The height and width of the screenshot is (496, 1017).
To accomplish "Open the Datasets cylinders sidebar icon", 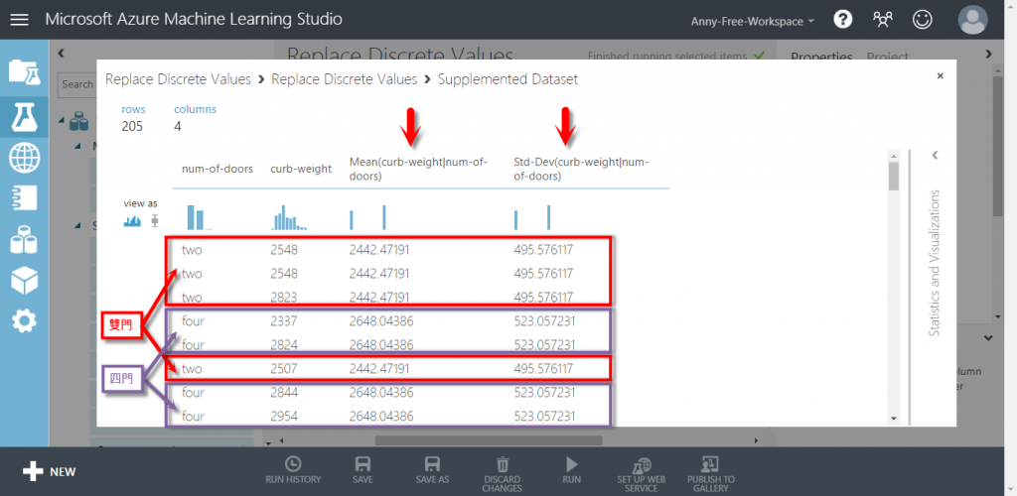I will coord(24,240).
